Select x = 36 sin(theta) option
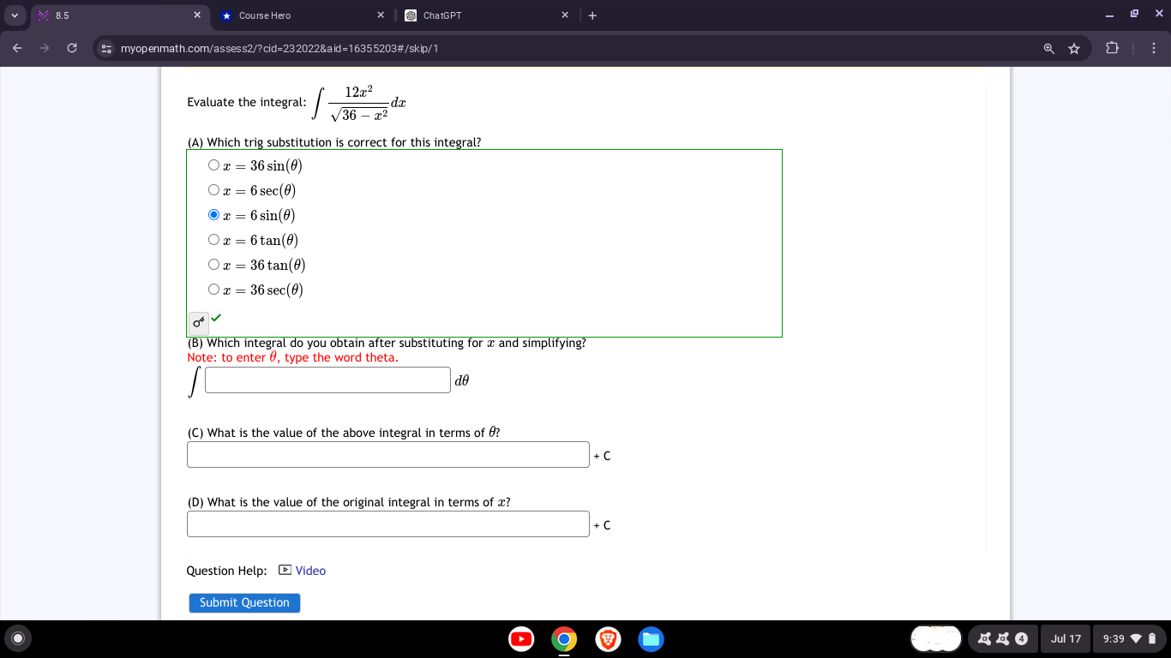The width and height of the screenshot is (1171, 658). [x=213, y=164]
